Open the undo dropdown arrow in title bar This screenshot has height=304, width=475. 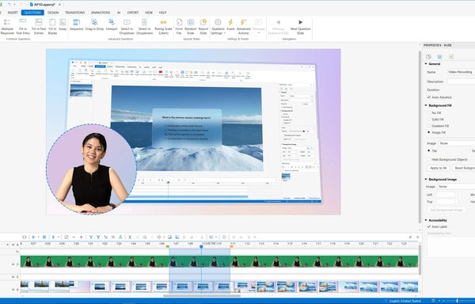[x=14, y=5]
